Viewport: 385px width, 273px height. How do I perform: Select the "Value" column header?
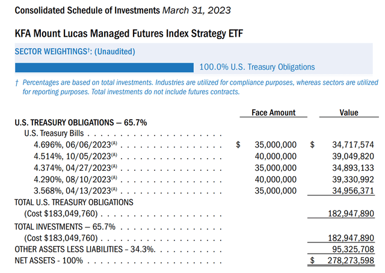(348, 112)
